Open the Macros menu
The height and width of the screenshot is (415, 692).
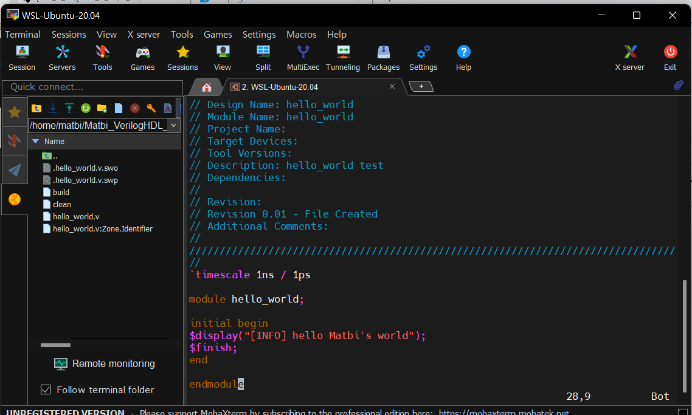pos(301,35)
